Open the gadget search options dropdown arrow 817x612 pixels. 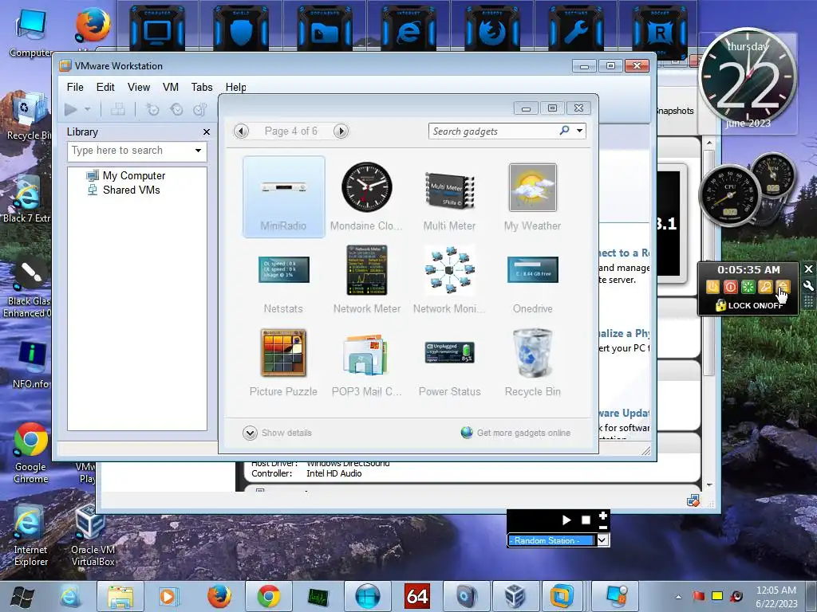coord(579,131)
